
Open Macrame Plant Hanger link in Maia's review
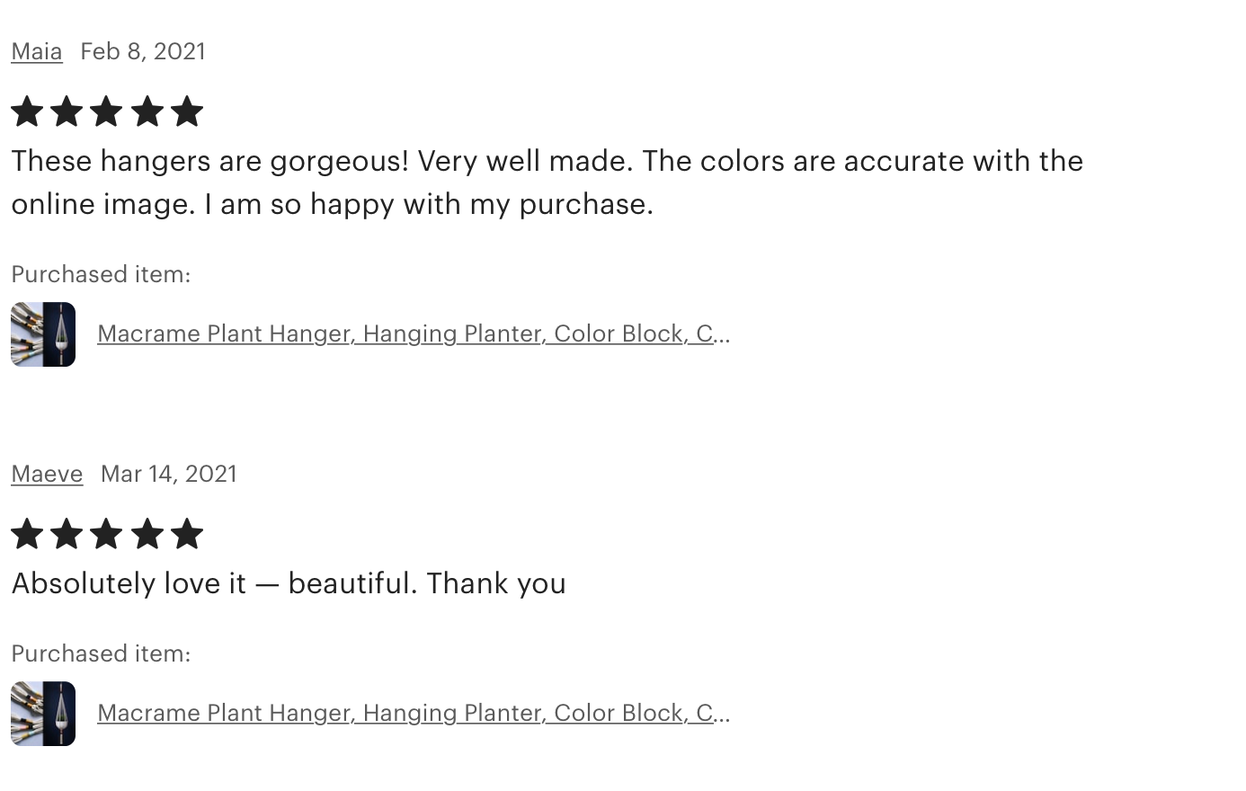(x=413, y=333)
